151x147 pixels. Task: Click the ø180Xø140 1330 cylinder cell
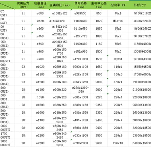pos(60,29)
